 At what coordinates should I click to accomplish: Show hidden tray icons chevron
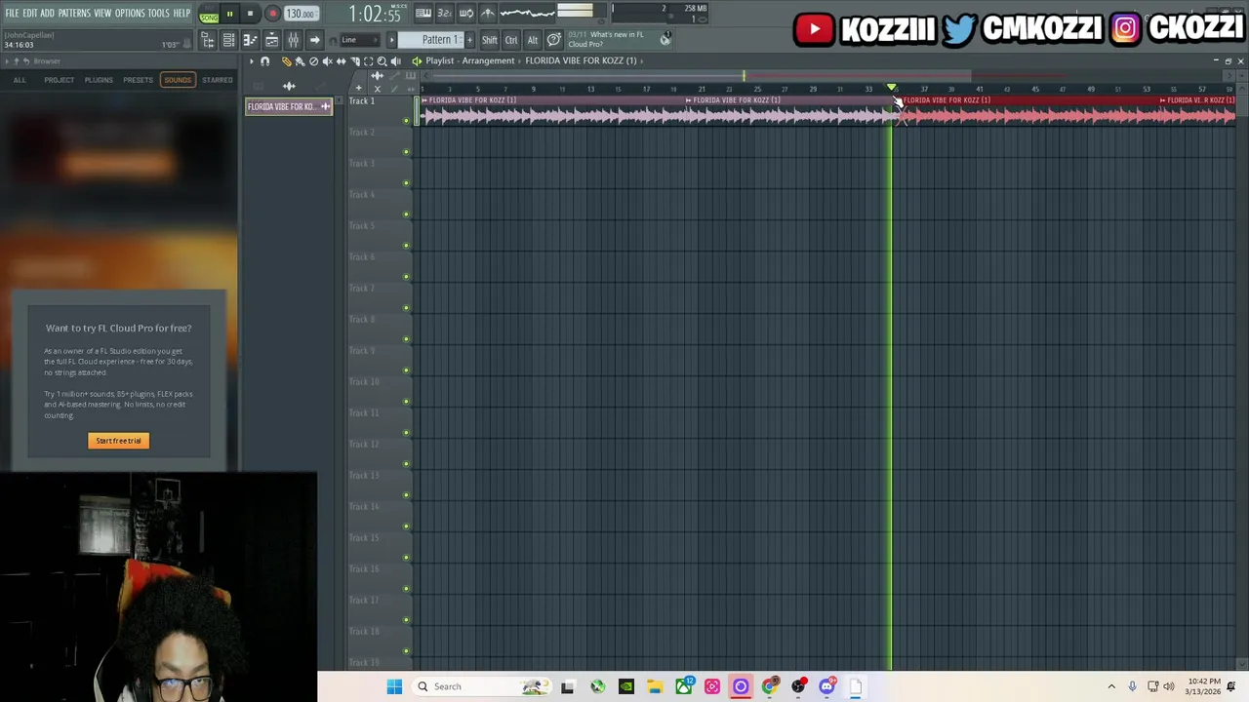click(1110, 686)
